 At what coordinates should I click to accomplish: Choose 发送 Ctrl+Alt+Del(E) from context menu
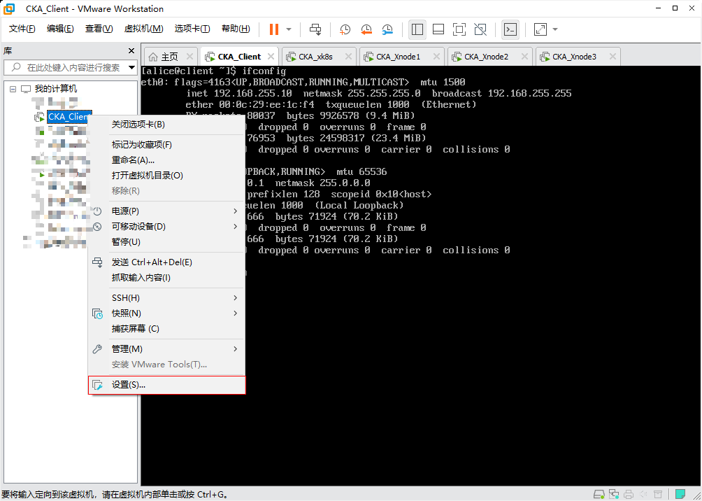pos(166,262)
